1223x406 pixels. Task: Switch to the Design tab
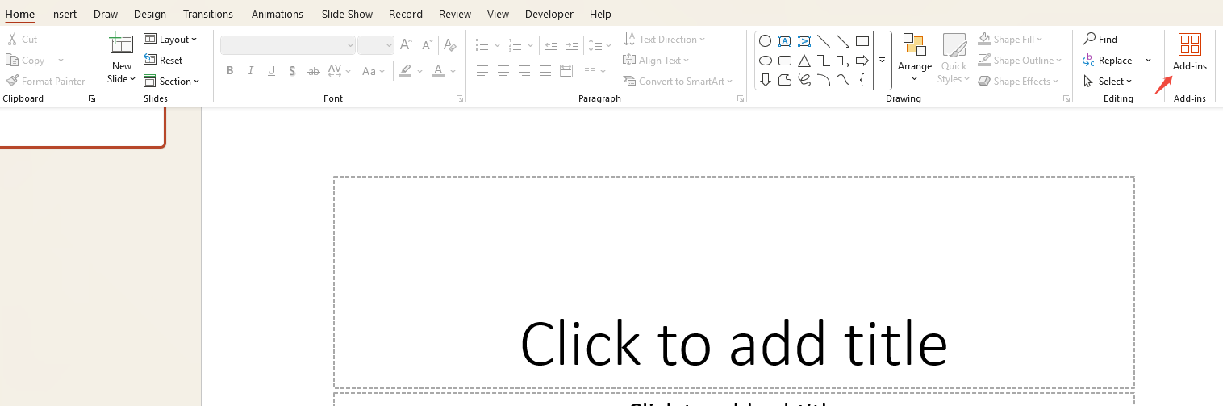(150, 14)
